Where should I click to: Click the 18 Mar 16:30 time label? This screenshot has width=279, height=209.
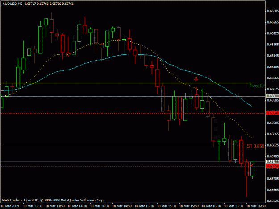tap(233, 206)
